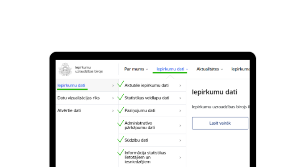Click the Lasīt vairāk button
Image resolution: width=297 pixels, height=167 pixels.
(220, 123)
